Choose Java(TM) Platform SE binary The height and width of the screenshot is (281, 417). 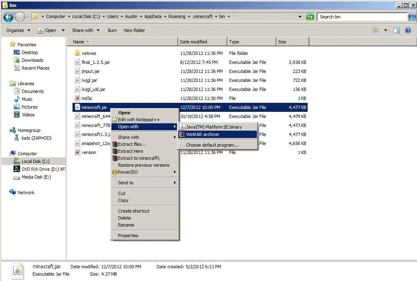(x=218, y=127)
